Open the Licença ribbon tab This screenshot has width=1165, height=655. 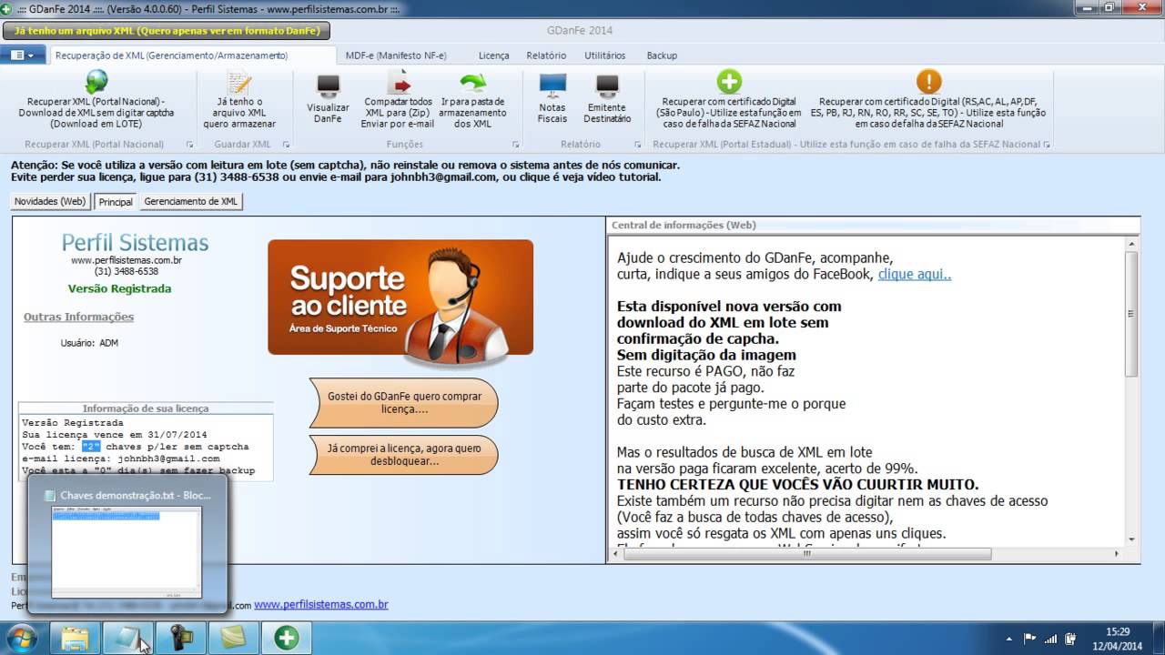coord(493,55)
